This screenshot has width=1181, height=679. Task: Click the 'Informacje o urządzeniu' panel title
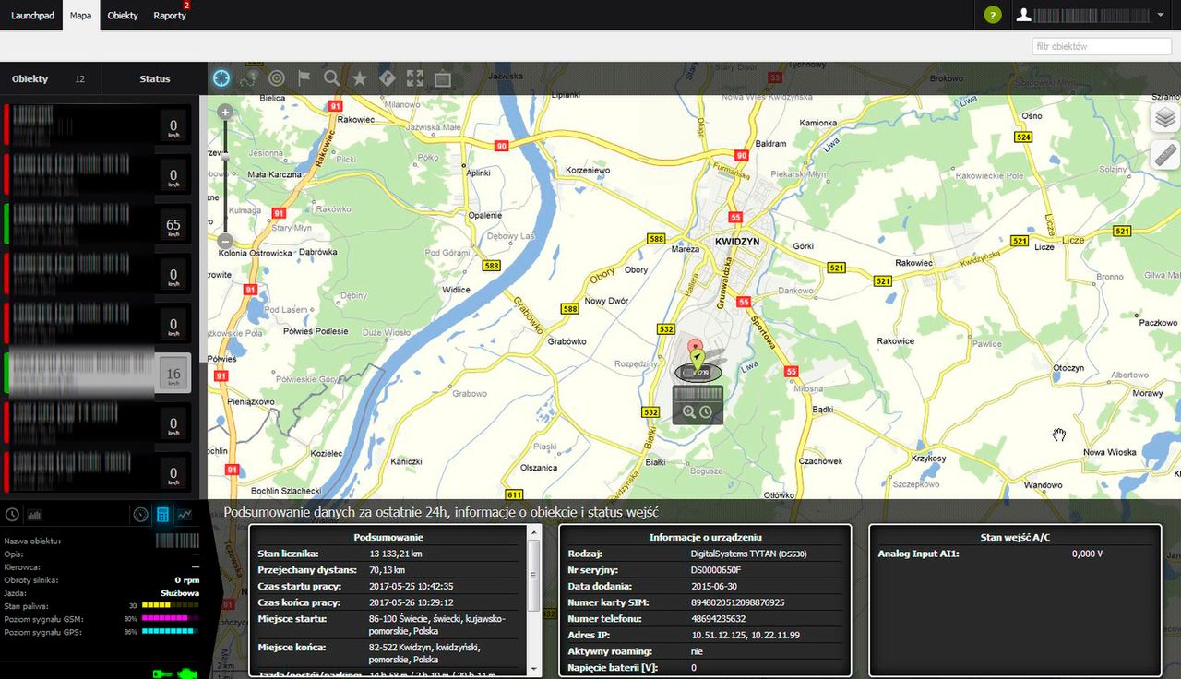[x=706, y=537]
